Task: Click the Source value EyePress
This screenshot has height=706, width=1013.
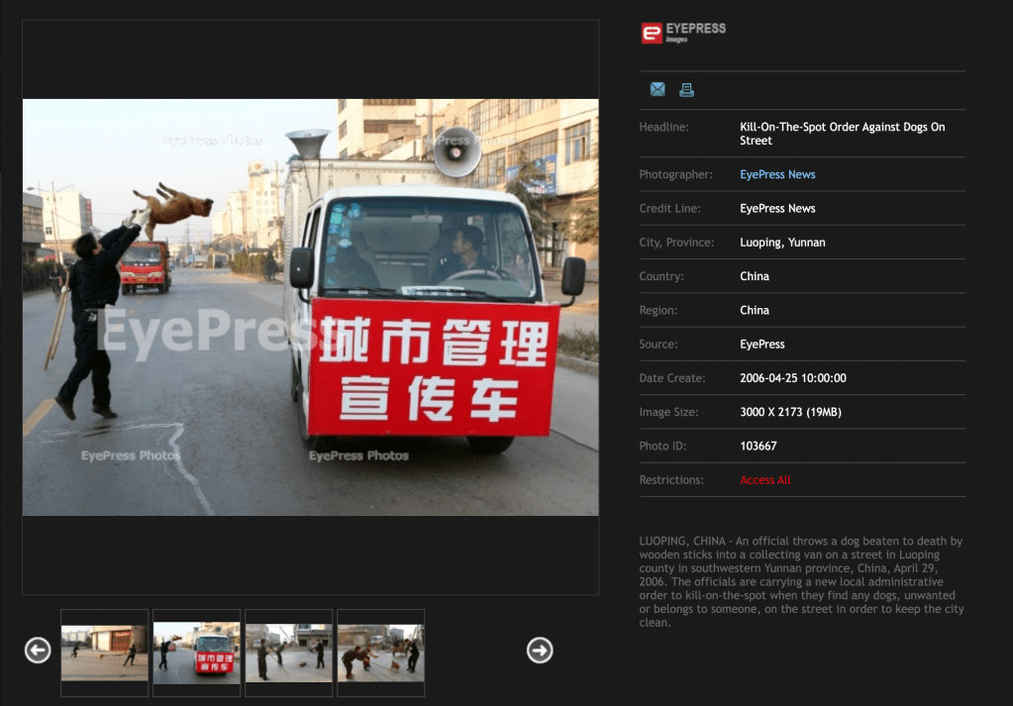Action: pyautogui.click(x=762, y=345)
